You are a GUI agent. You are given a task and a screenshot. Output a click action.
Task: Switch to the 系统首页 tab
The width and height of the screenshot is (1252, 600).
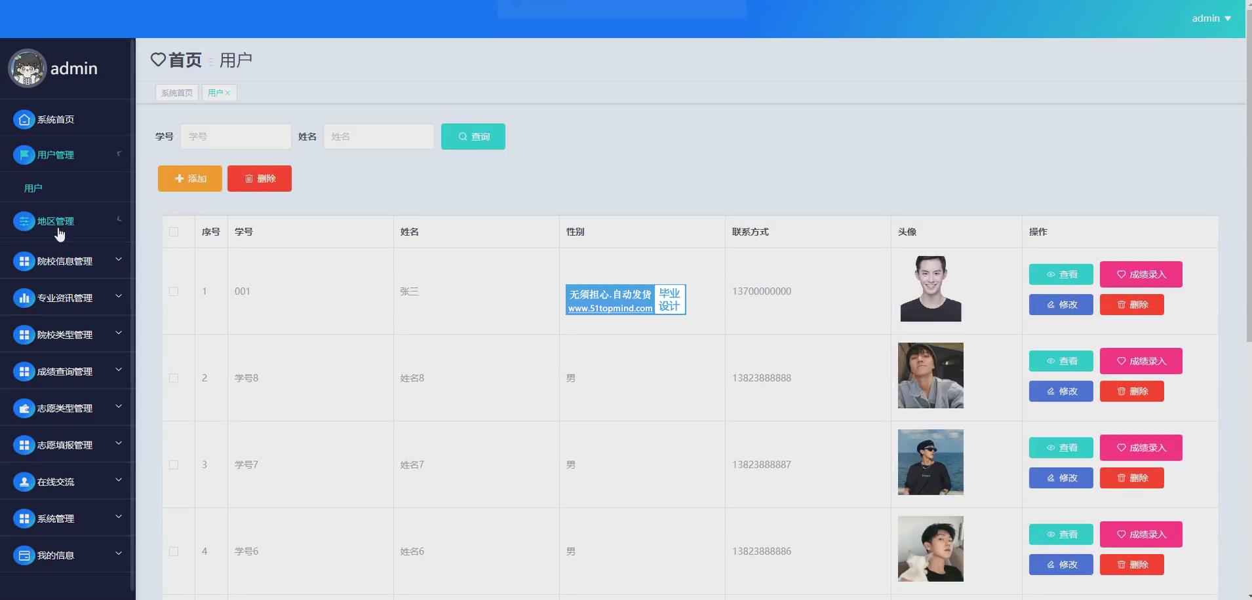(177, 93)
